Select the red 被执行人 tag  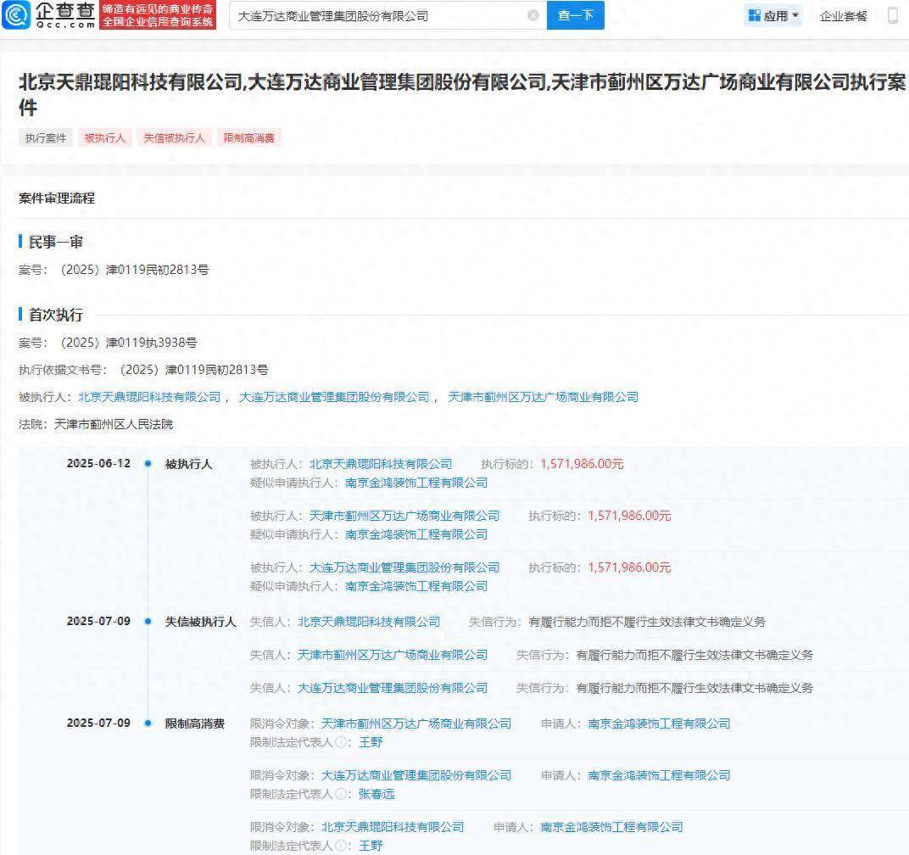tap(105, 138)
